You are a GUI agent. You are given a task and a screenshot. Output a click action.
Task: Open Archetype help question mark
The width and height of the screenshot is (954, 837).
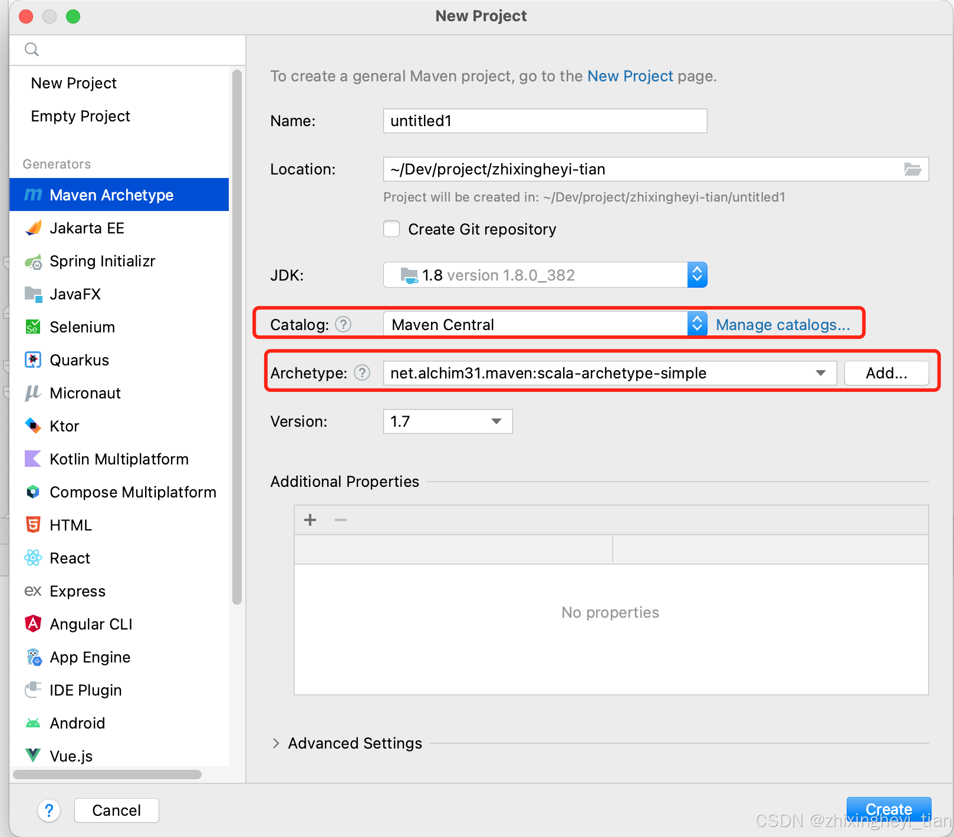(x=362, y=373)
